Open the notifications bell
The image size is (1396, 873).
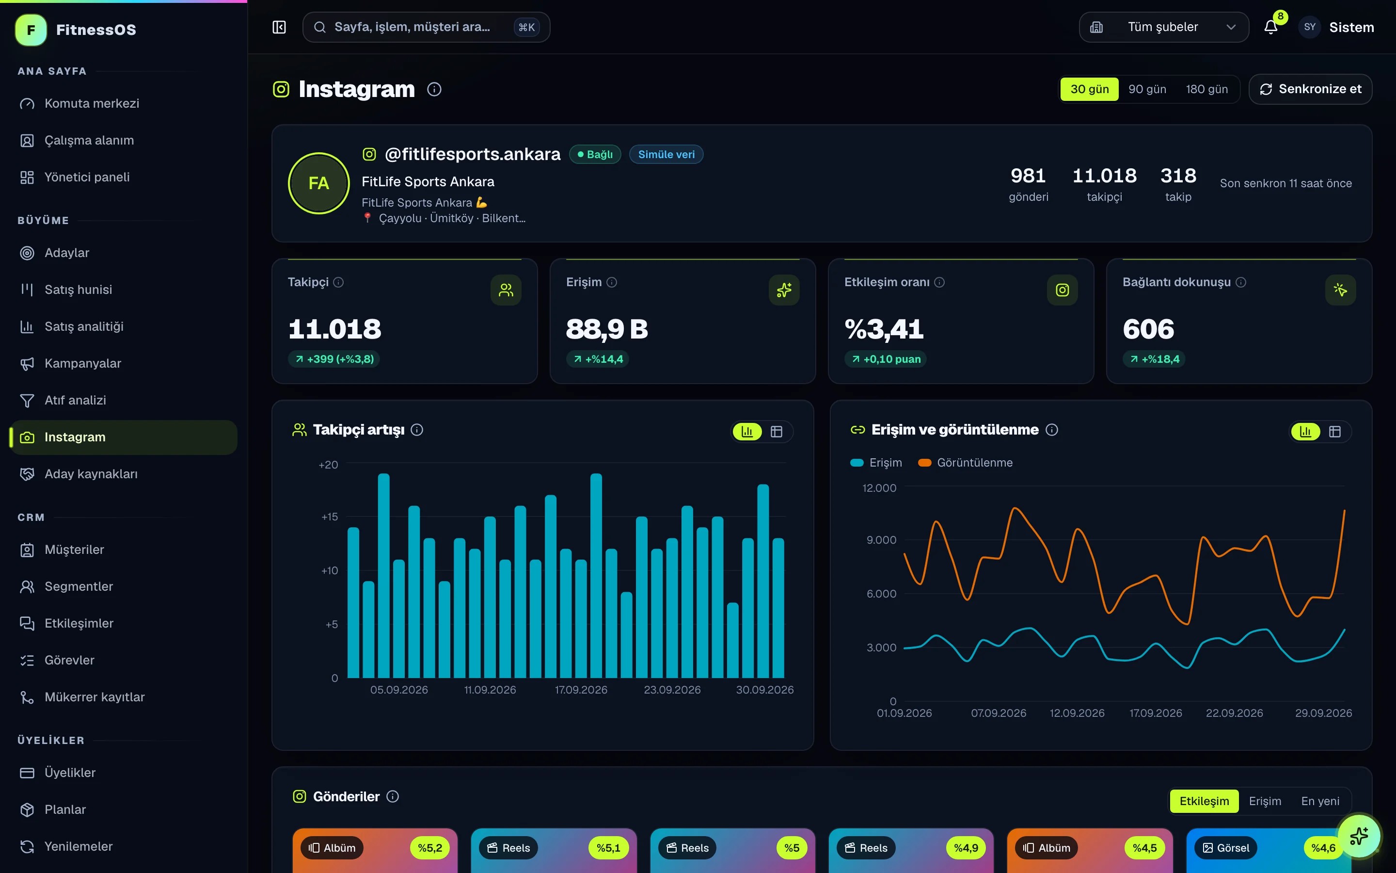pyautogui.click(x=1271, y=27)
